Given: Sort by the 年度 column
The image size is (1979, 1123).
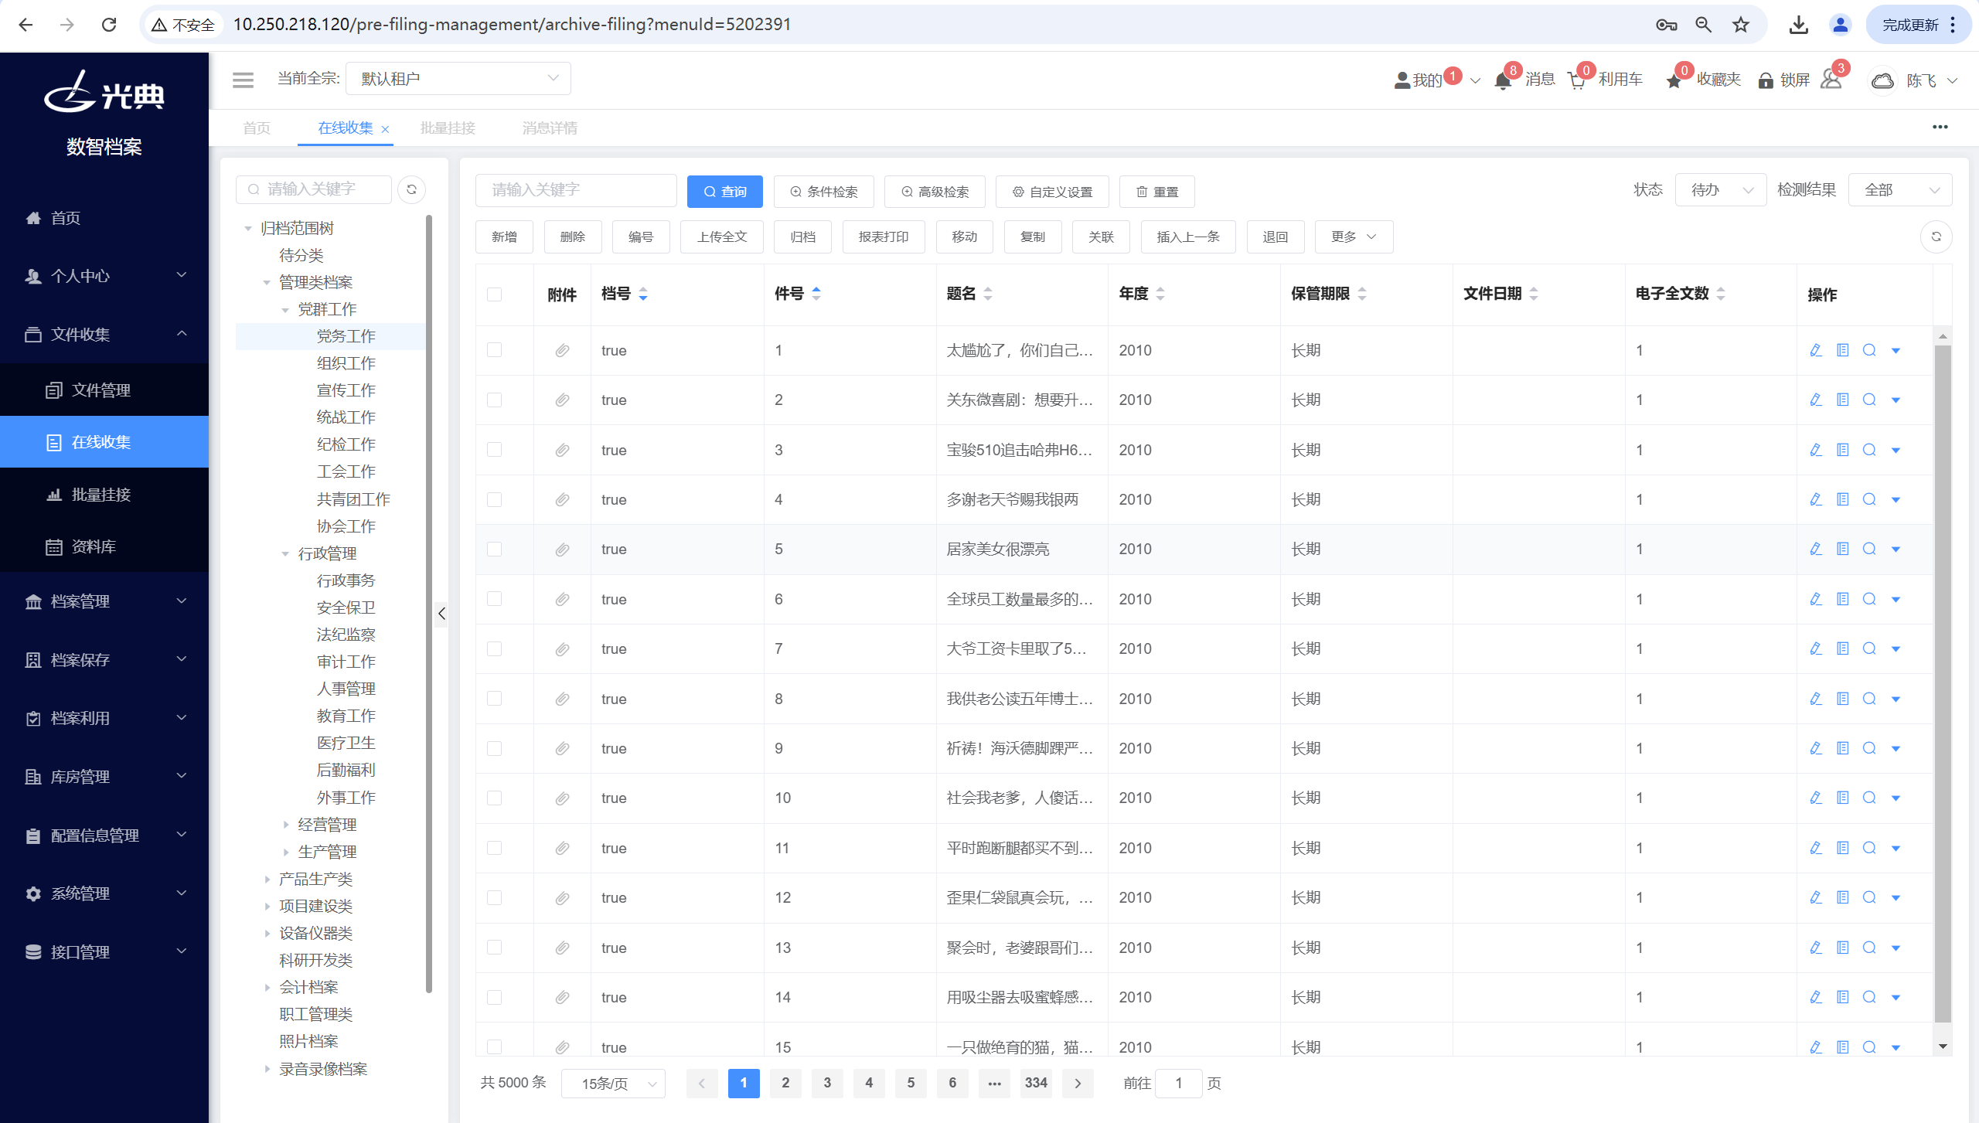Looking at the screenshot, I should (x=1160, y=294).
